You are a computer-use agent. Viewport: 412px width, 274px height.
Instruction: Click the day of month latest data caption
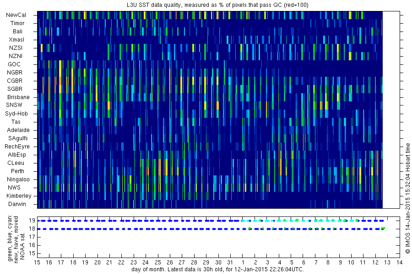coord(218,269)
